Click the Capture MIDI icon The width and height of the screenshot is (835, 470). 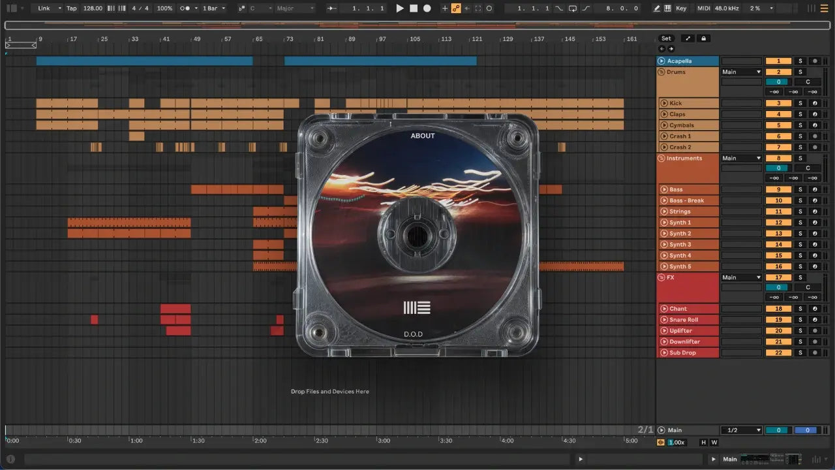coord(478,8)
